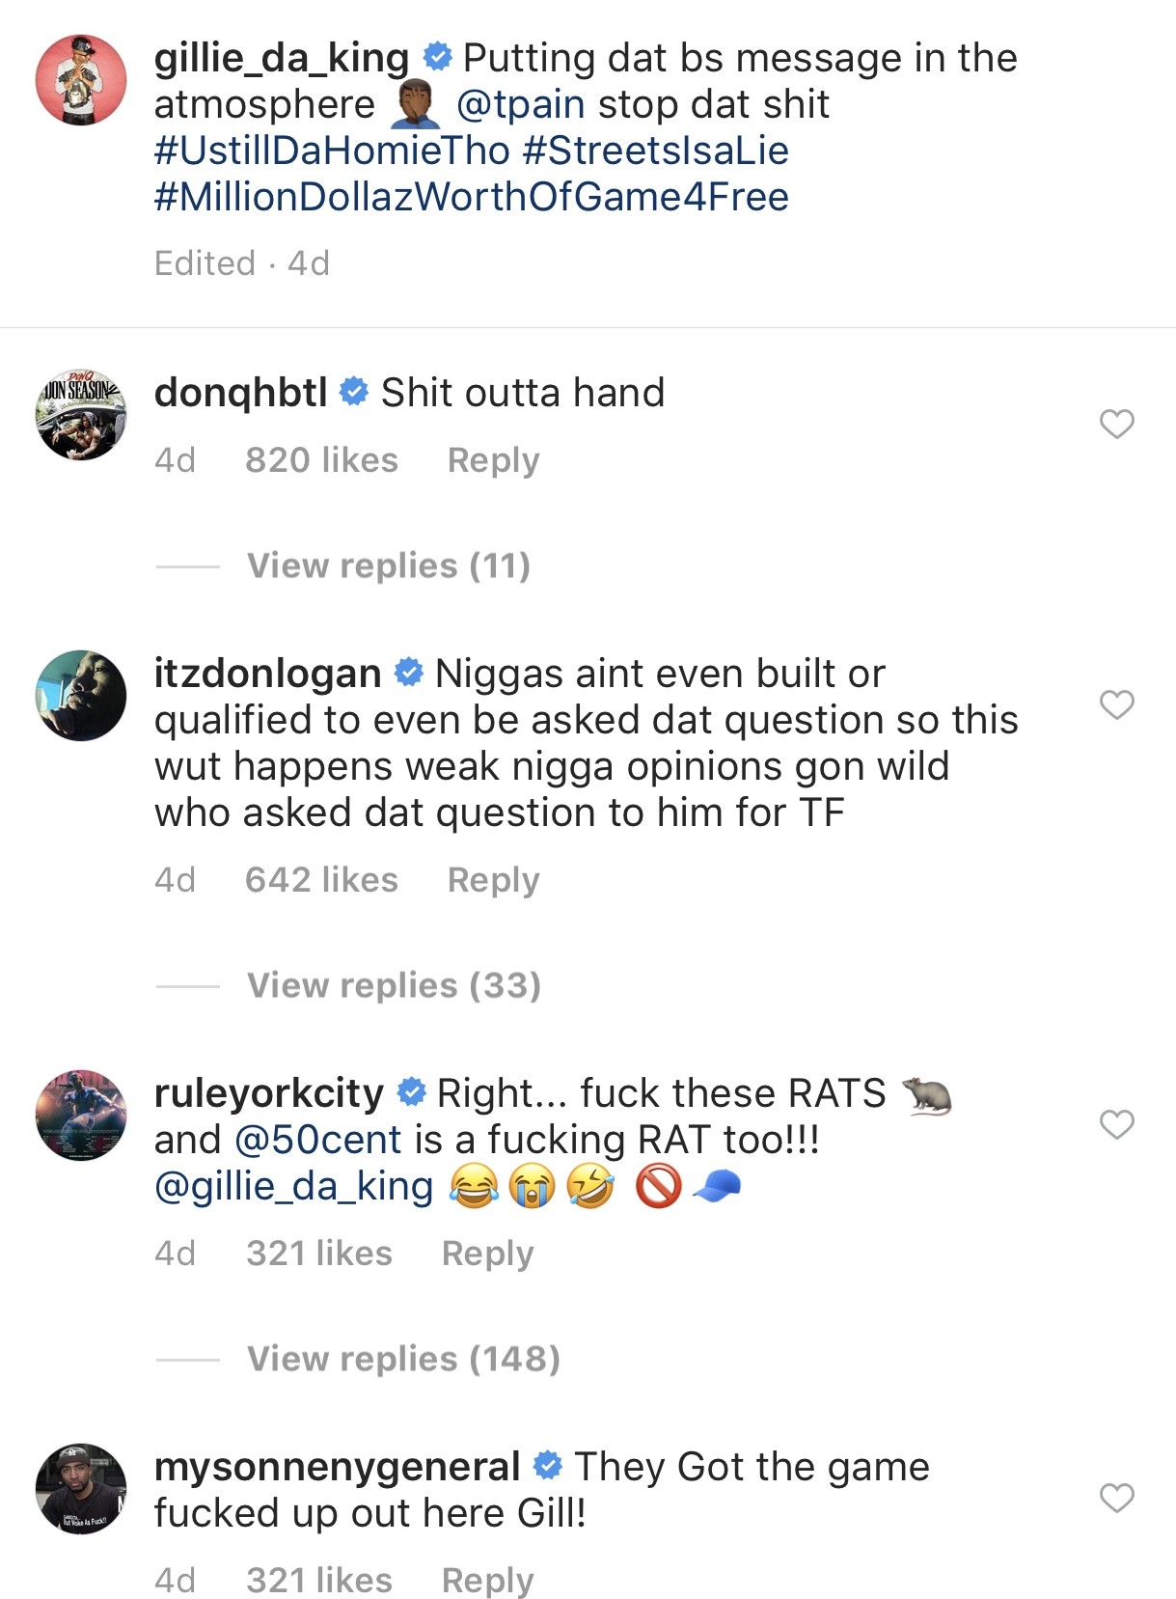Open donqhbtl's avatar
The image size is (1176, 1599).
(x=81, y=415)
